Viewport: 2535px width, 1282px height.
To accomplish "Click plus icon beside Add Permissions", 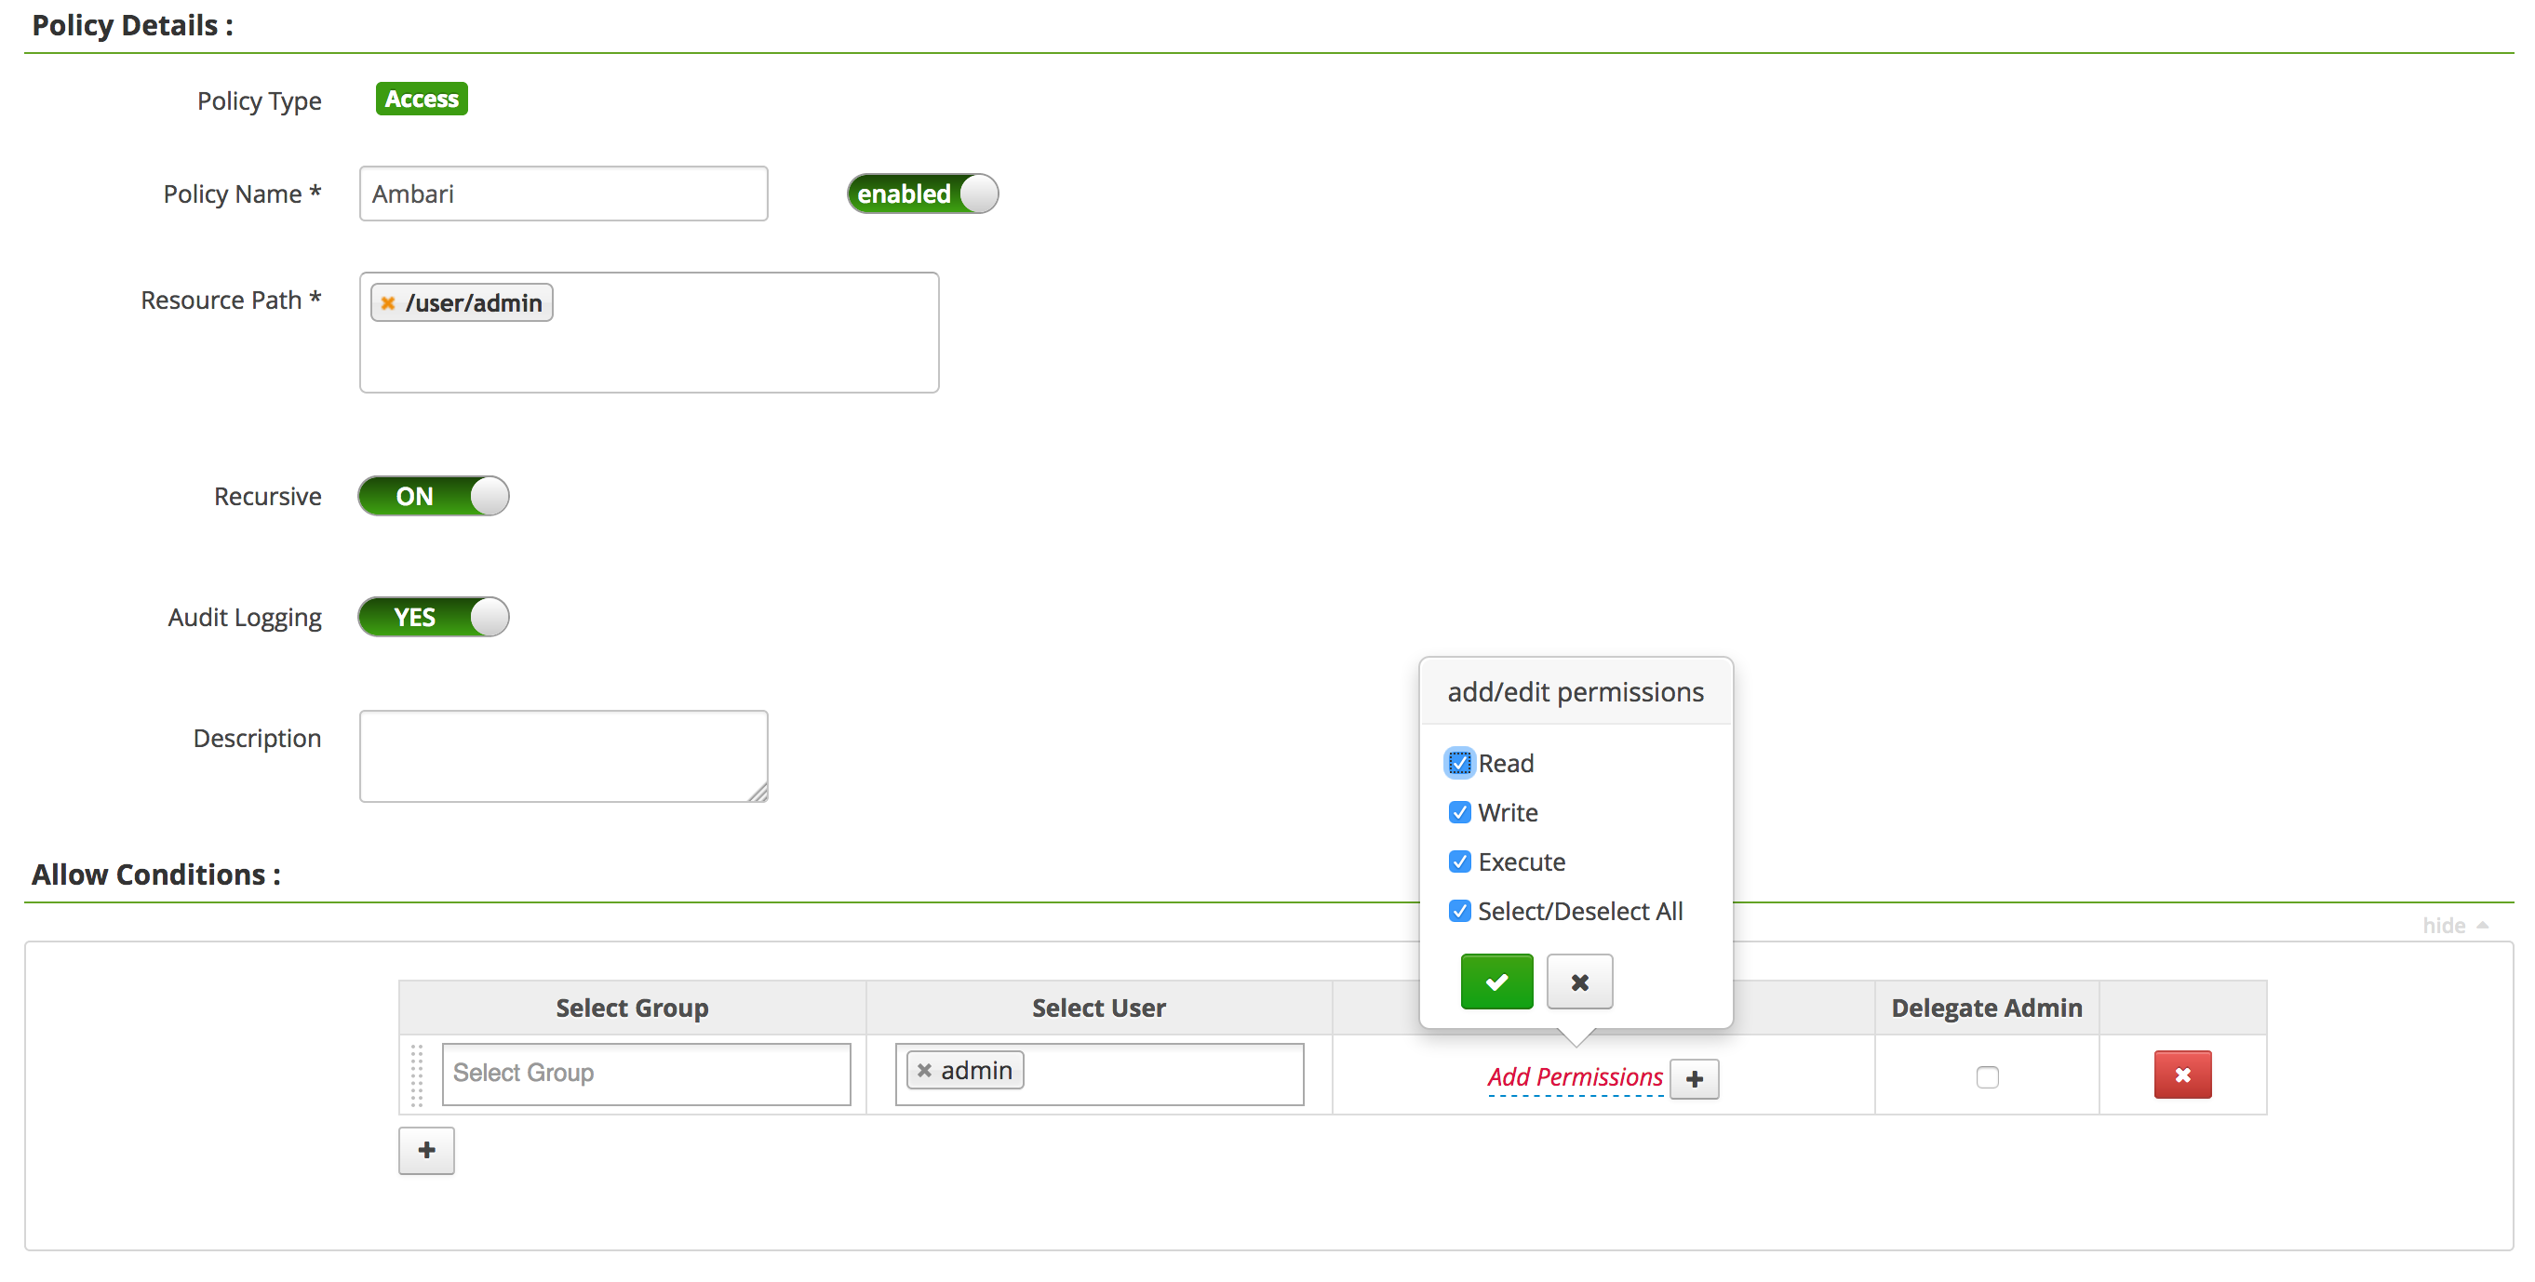I will pyautogui.click(x=1694, y=1078).
